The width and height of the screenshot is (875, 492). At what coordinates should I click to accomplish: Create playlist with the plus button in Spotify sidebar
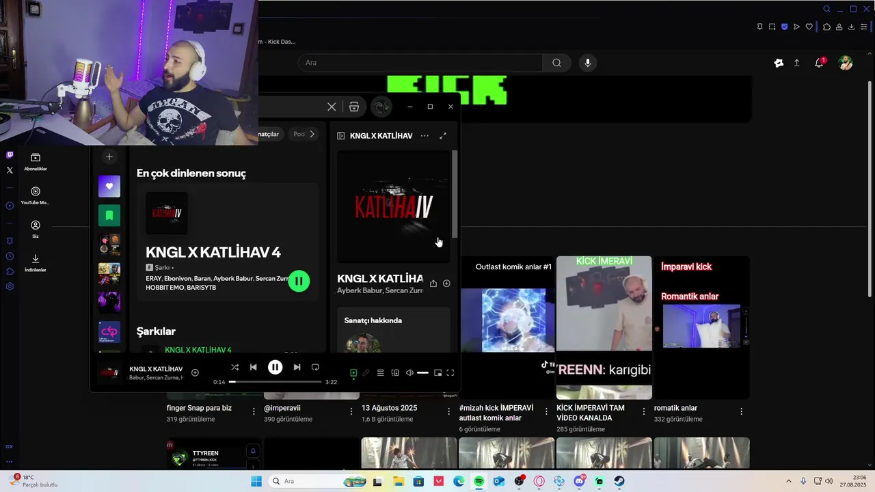109,156
